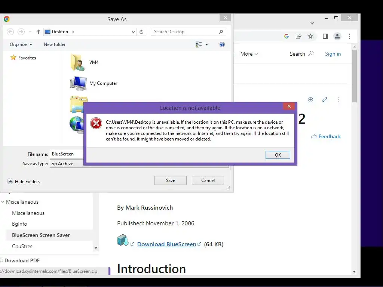Open the Chrome tab search chevron
This screenshot has height=287, width=383.
[x=312, y=23]
